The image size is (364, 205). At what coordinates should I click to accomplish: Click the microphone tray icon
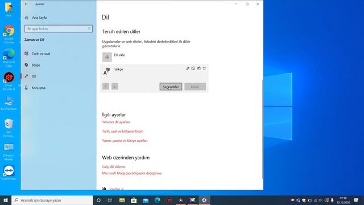pyautogui.click(x=332, y=200)
